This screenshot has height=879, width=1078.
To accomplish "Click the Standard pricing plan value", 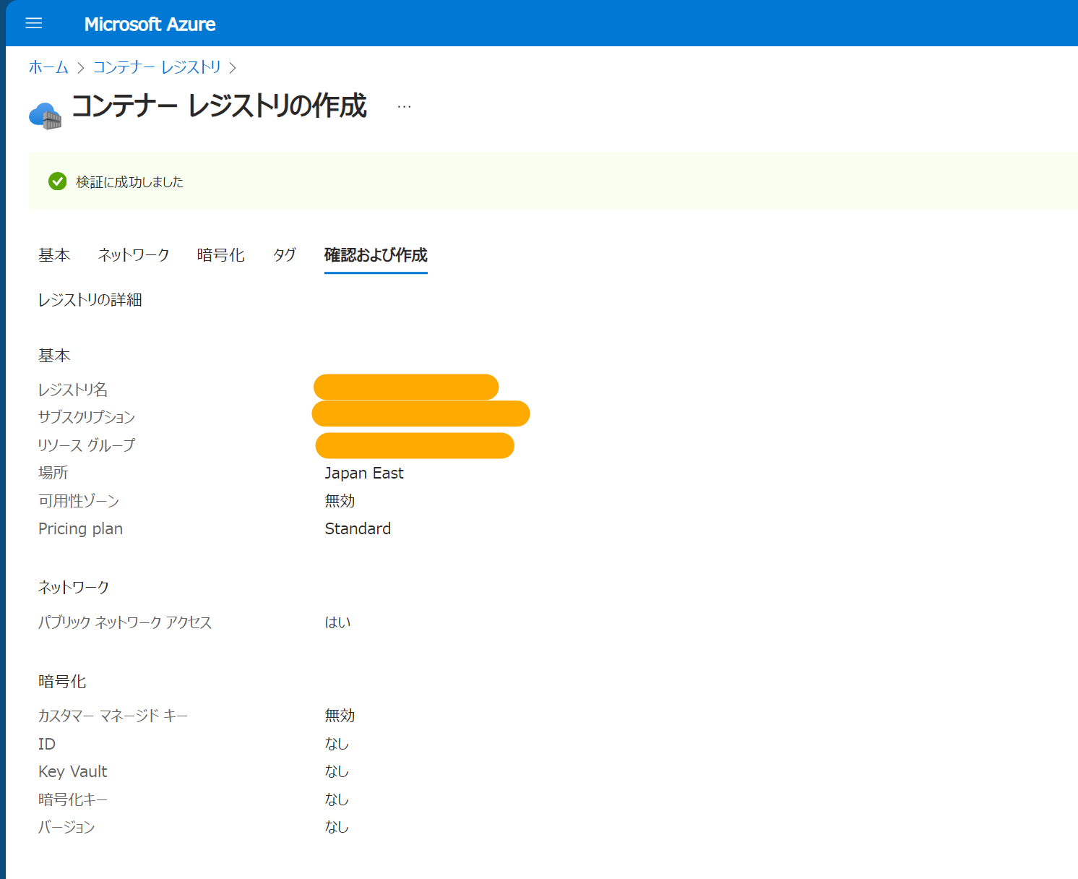I will tap(358, 528).
